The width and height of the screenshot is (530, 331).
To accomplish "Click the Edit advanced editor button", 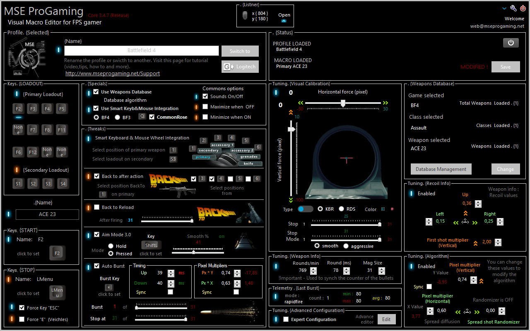I will click(386, 319).
